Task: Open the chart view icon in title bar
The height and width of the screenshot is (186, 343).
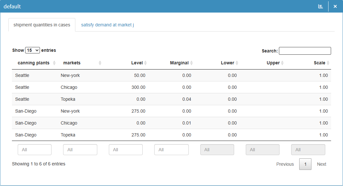Action: click(320, 6)
